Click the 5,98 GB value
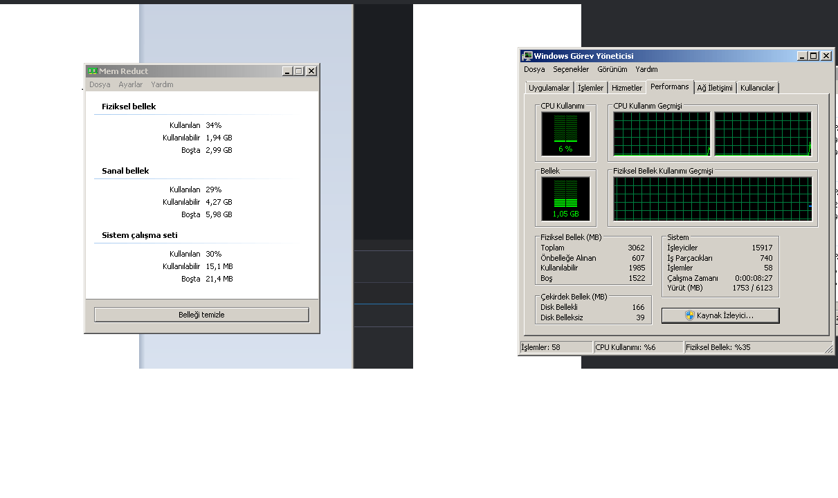This screenshot has width=838, height=498. (x=219, y=214)
